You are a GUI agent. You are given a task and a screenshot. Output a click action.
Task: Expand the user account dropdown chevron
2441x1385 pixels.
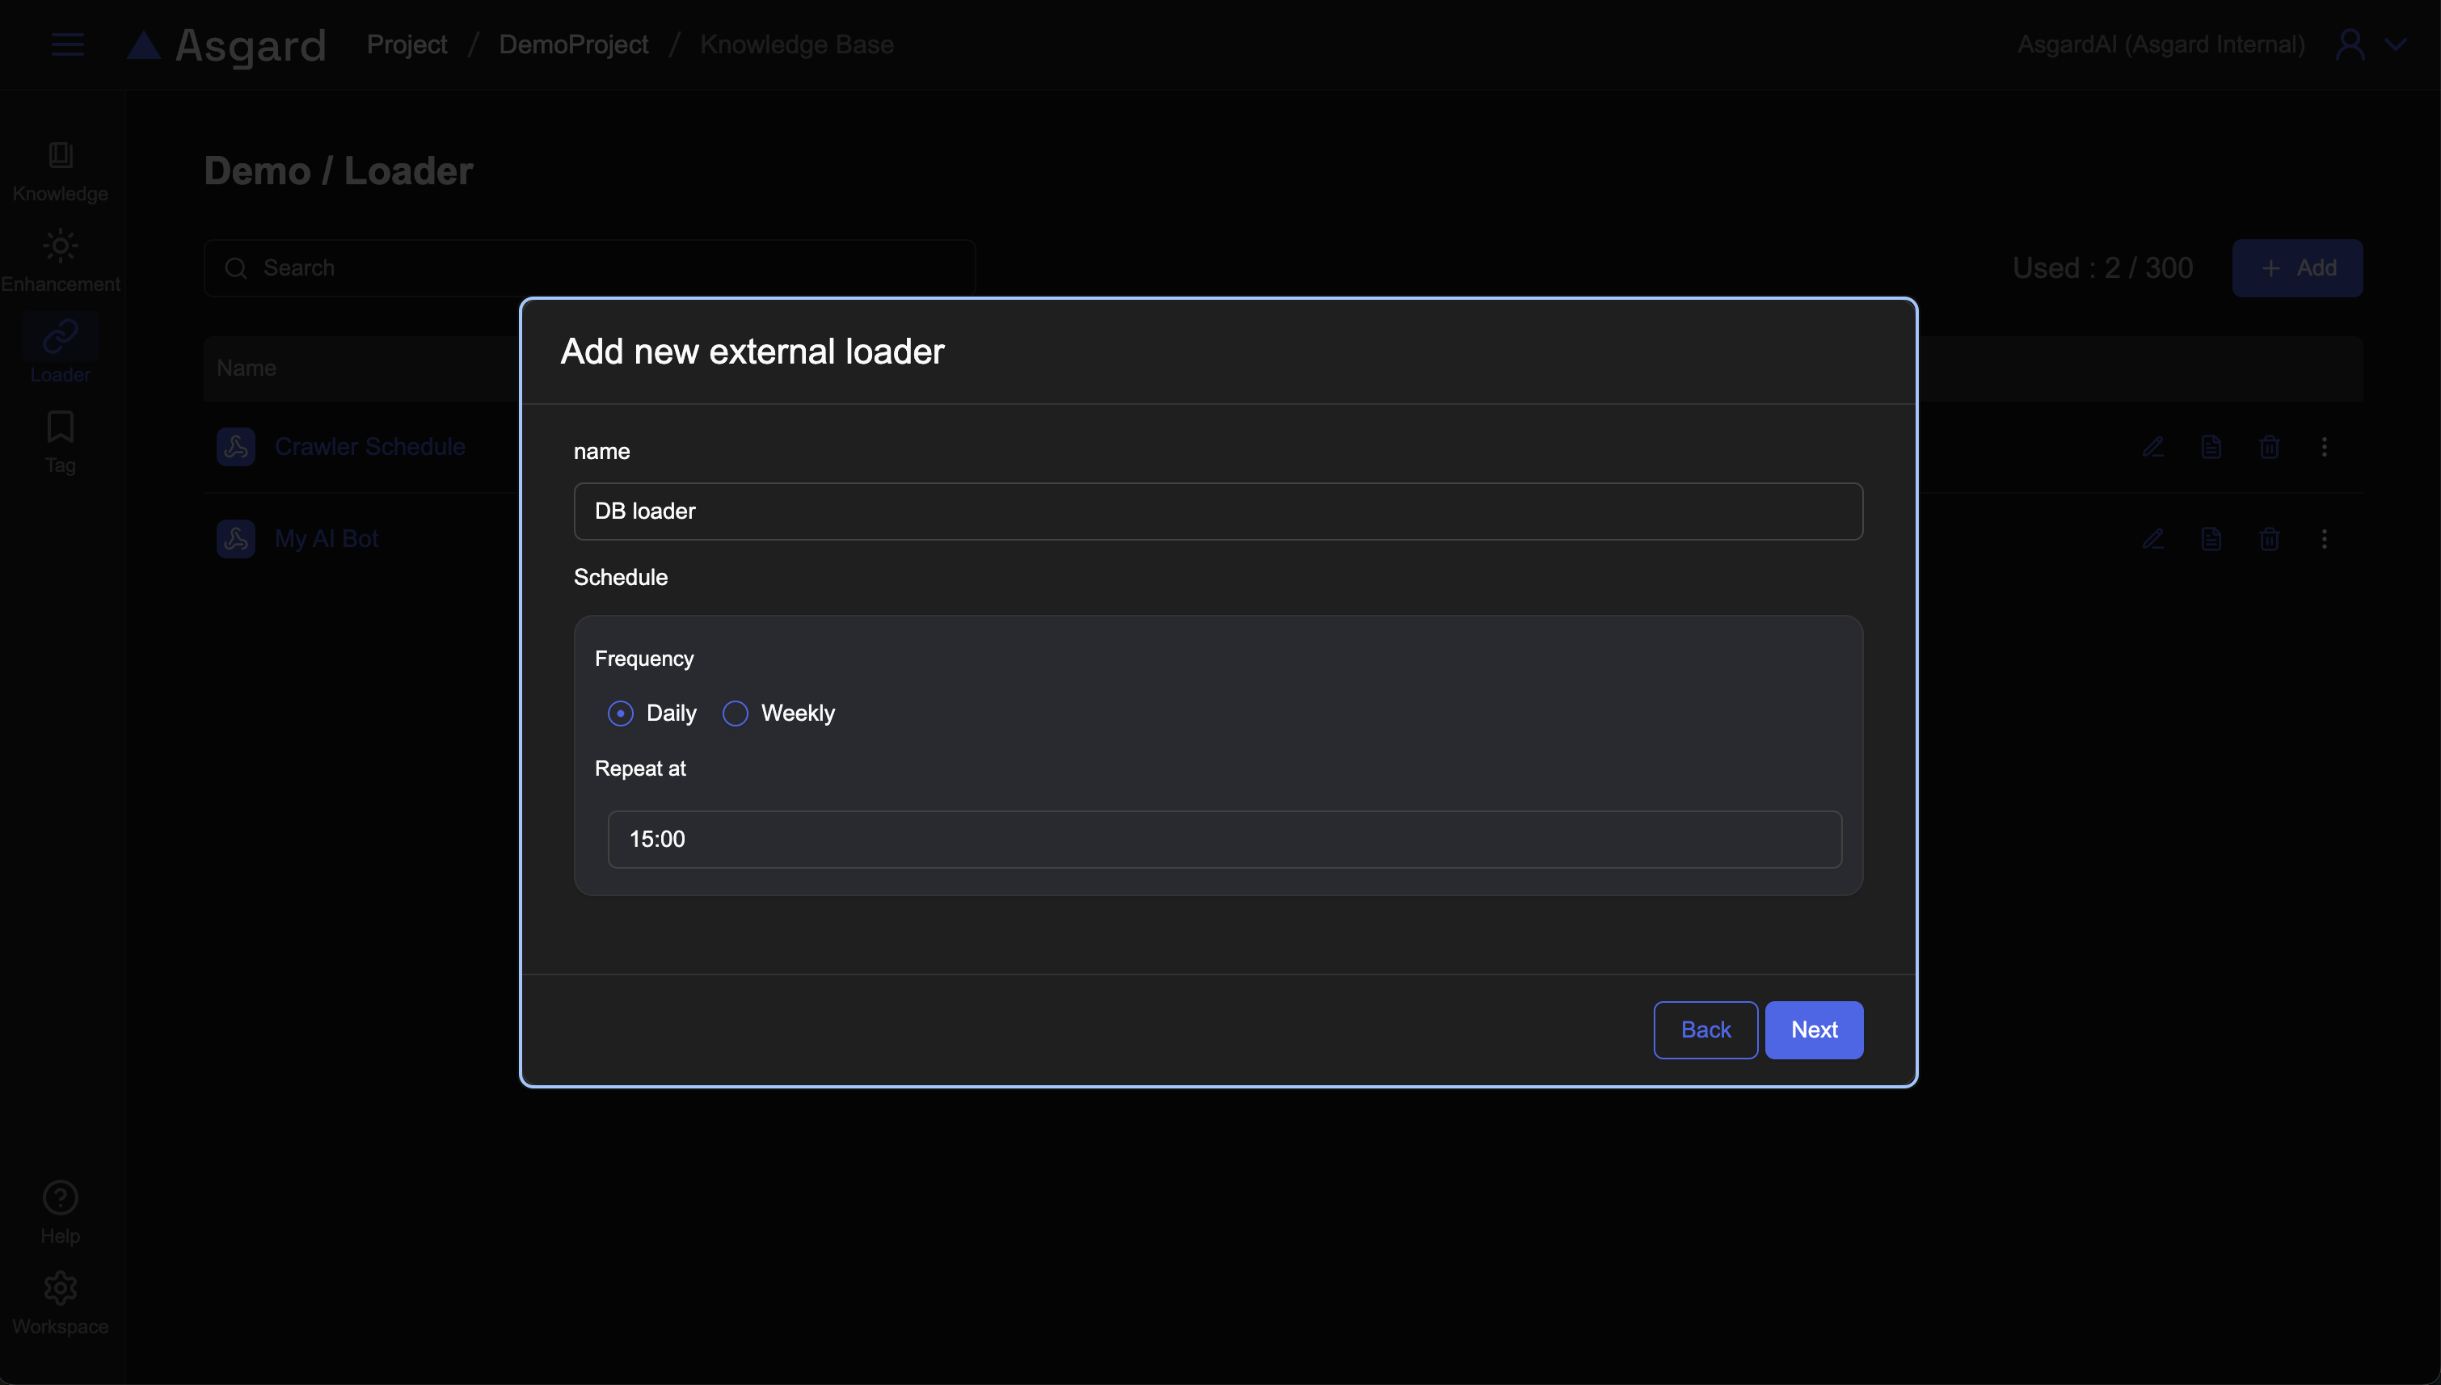point(2396,44)
